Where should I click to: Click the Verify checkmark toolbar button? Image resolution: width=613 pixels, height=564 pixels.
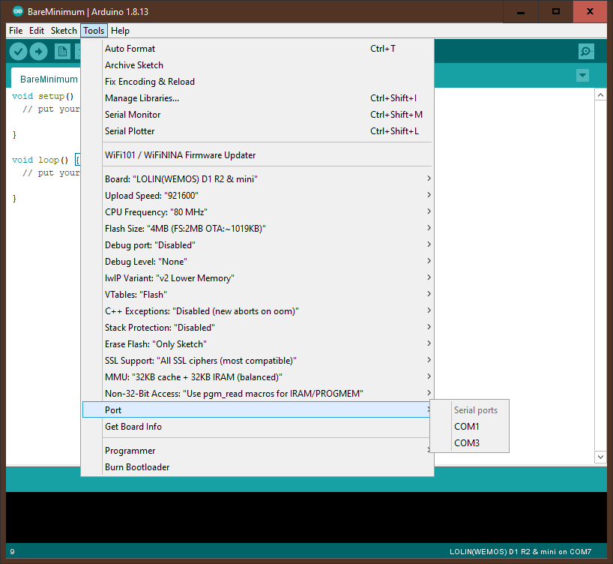pos(18,51)
